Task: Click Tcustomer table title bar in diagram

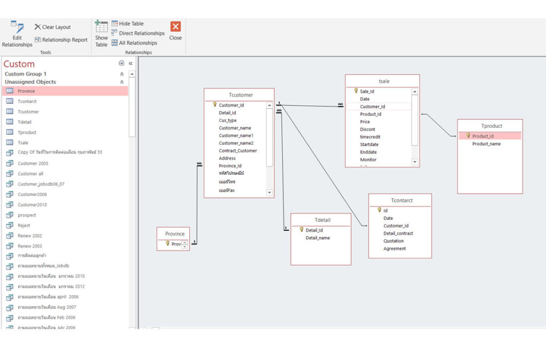Action: (x=239, y=95)
